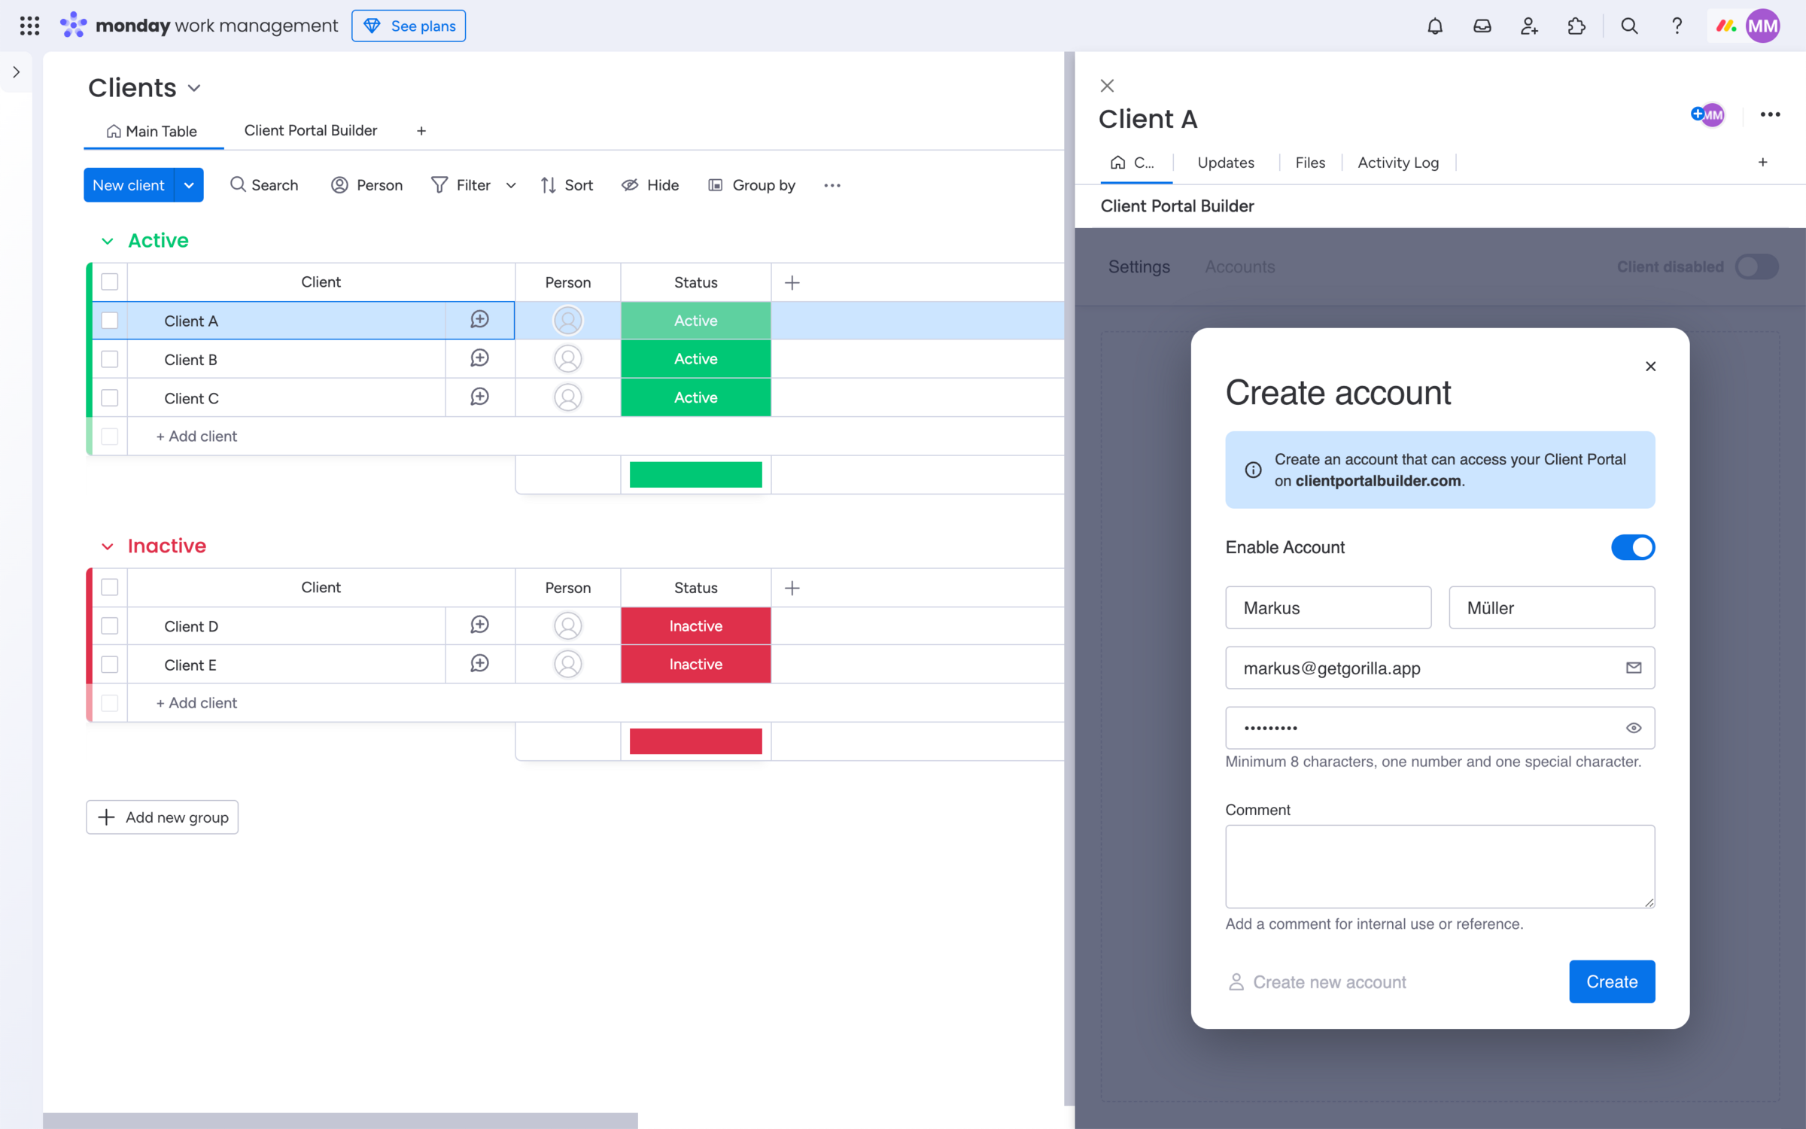This screenshot has height=1129, width=1806.
Task: Open the inbox tray icon
Action: pyautogui.click(x=1482, y=26)
